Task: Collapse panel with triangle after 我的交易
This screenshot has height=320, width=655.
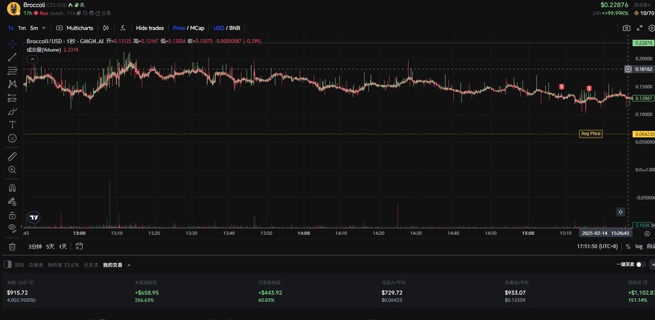Action: point(129,265)
